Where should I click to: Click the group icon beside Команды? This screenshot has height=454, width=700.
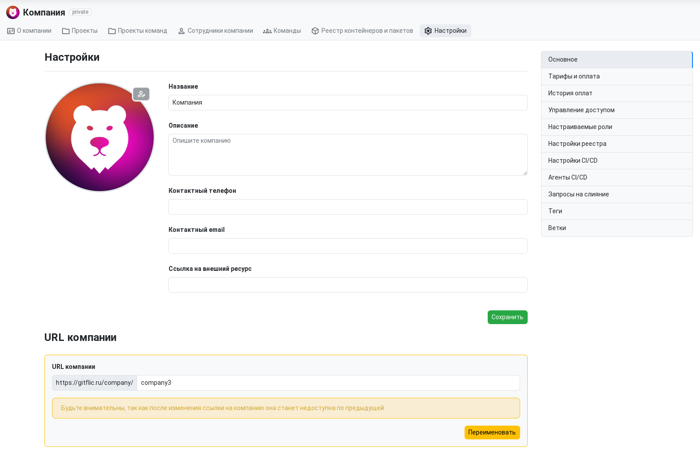coord(267,31)
